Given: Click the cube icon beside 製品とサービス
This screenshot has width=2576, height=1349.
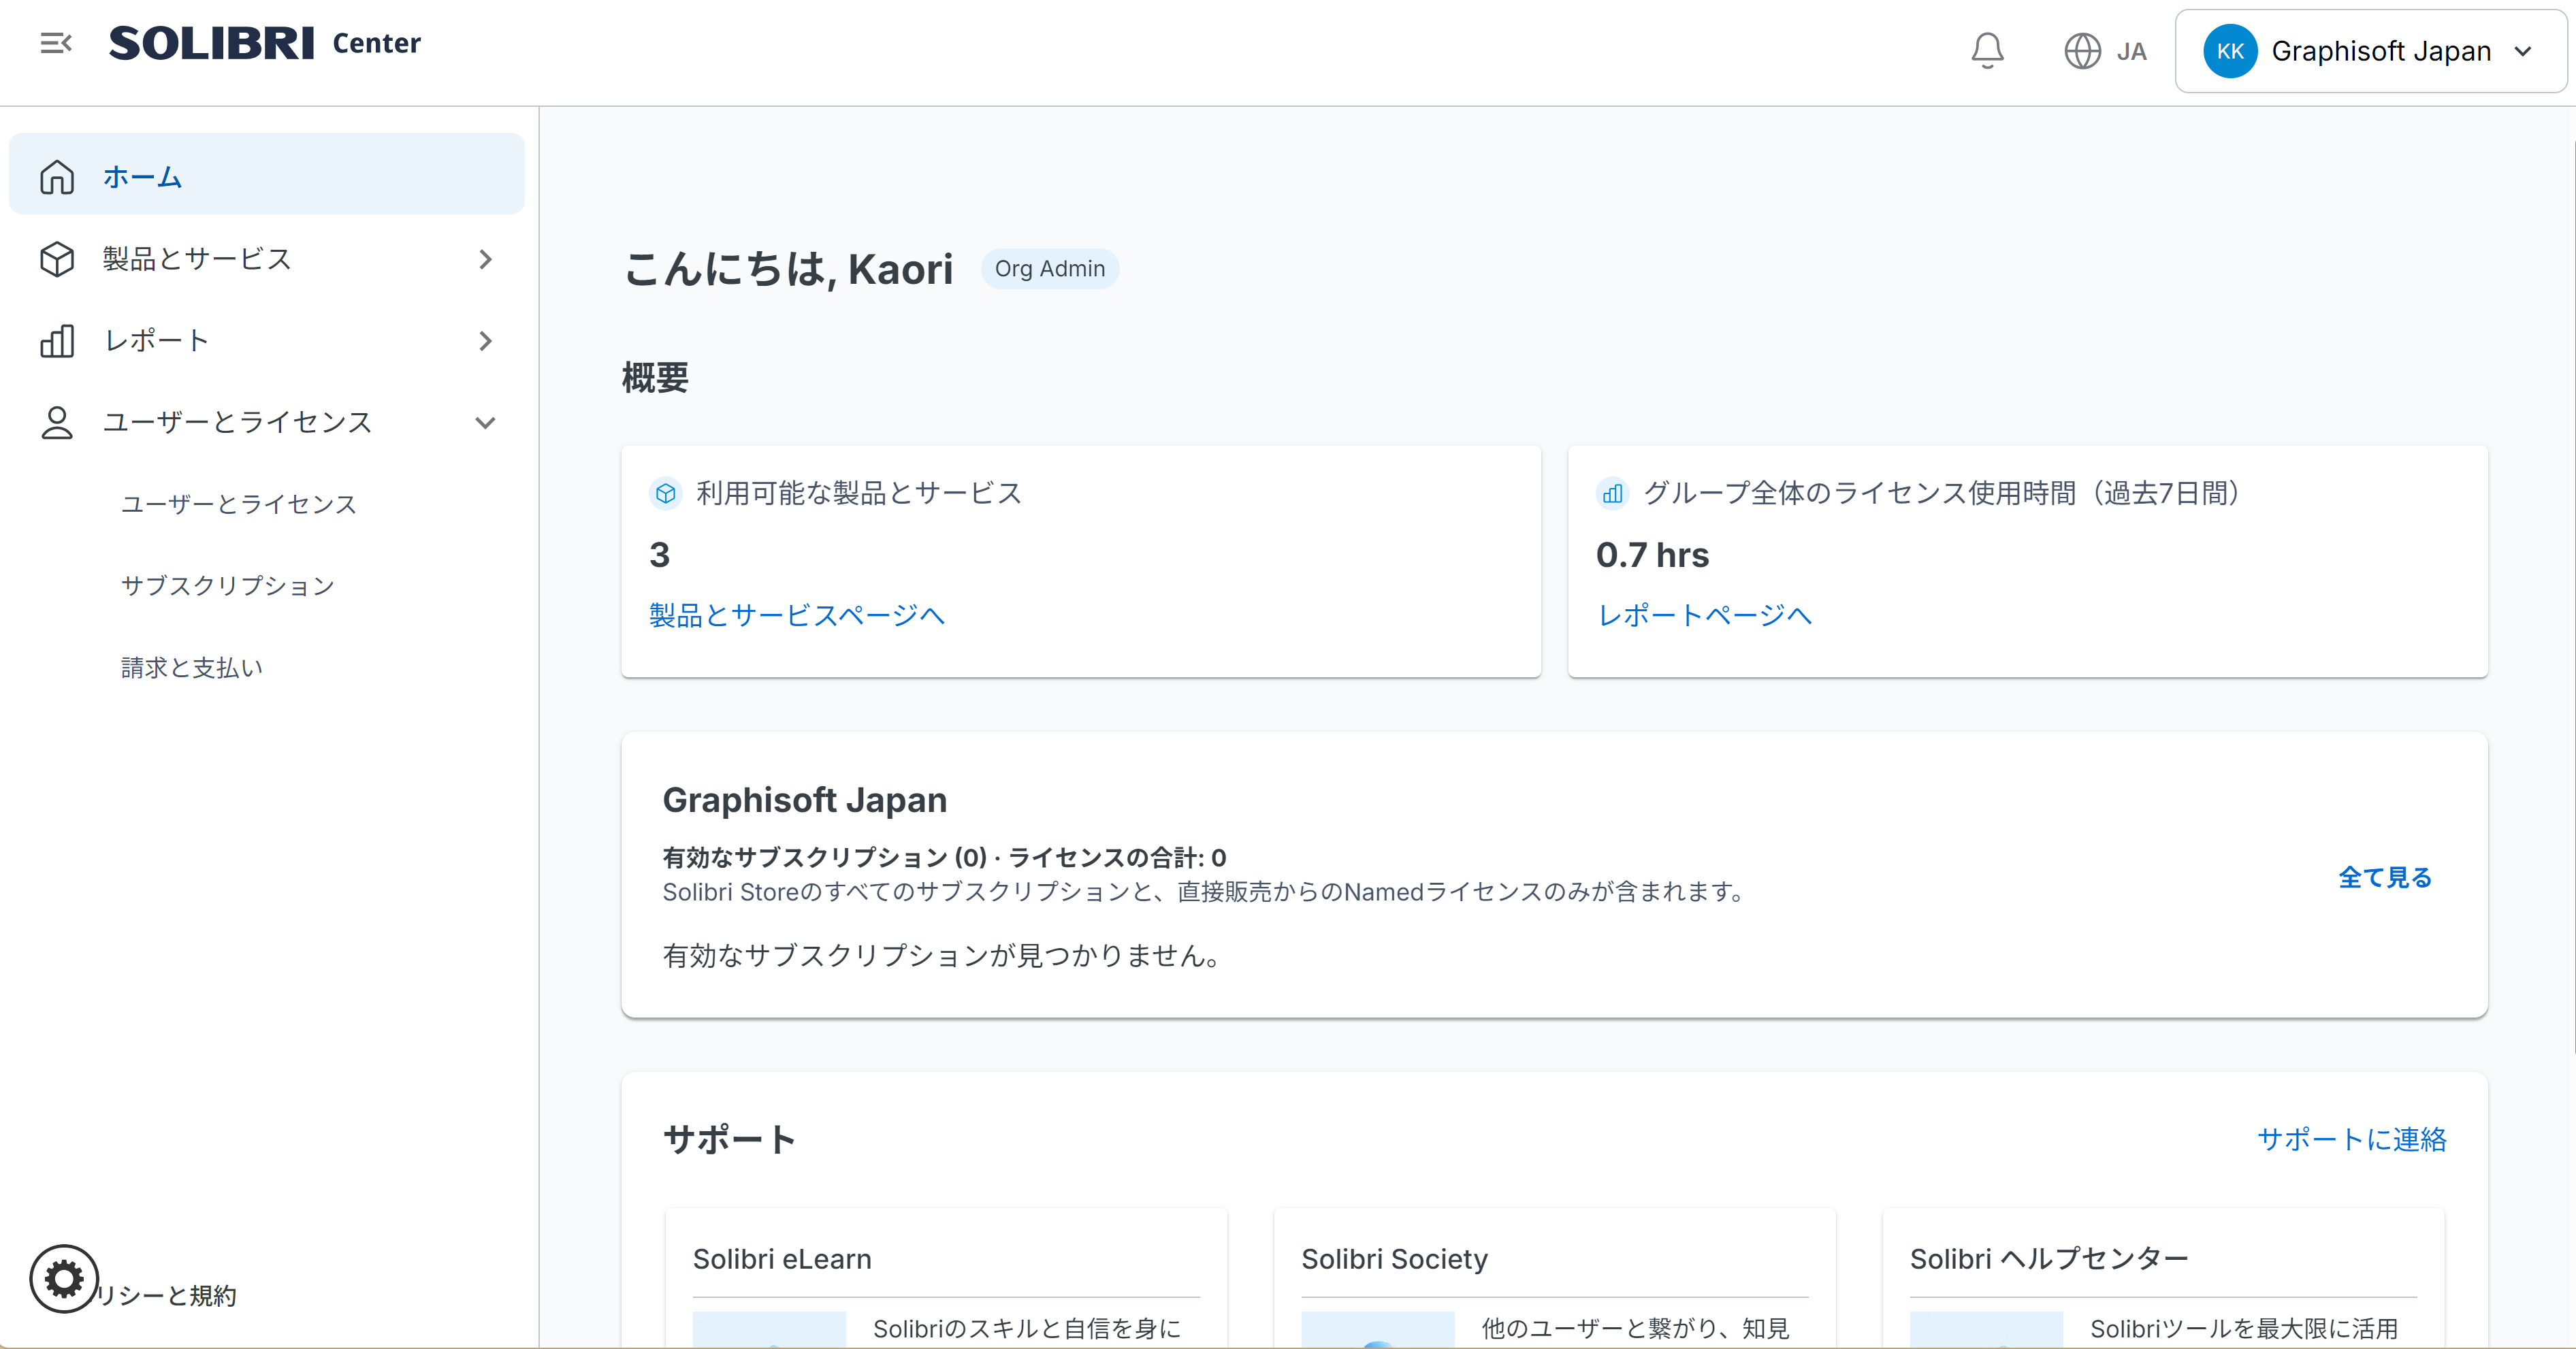Looking at the screenshot, I should coord(57,259).
